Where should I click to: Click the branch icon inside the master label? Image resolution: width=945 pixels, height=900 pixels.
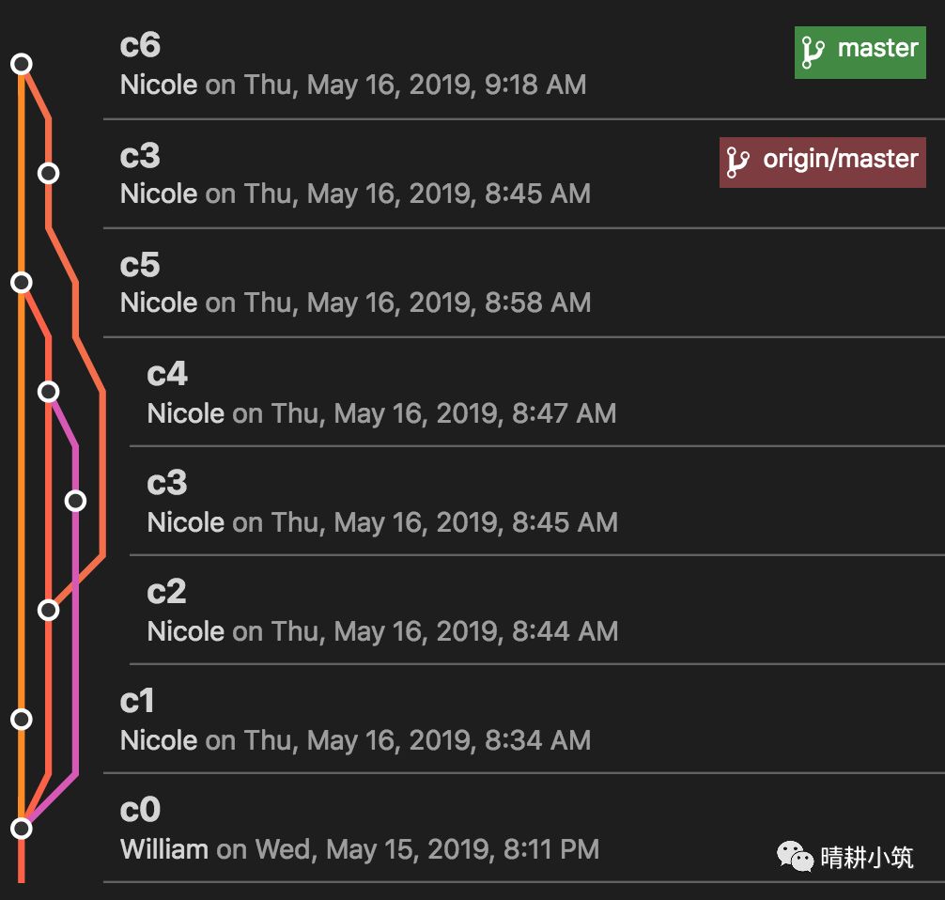[813, 53]
